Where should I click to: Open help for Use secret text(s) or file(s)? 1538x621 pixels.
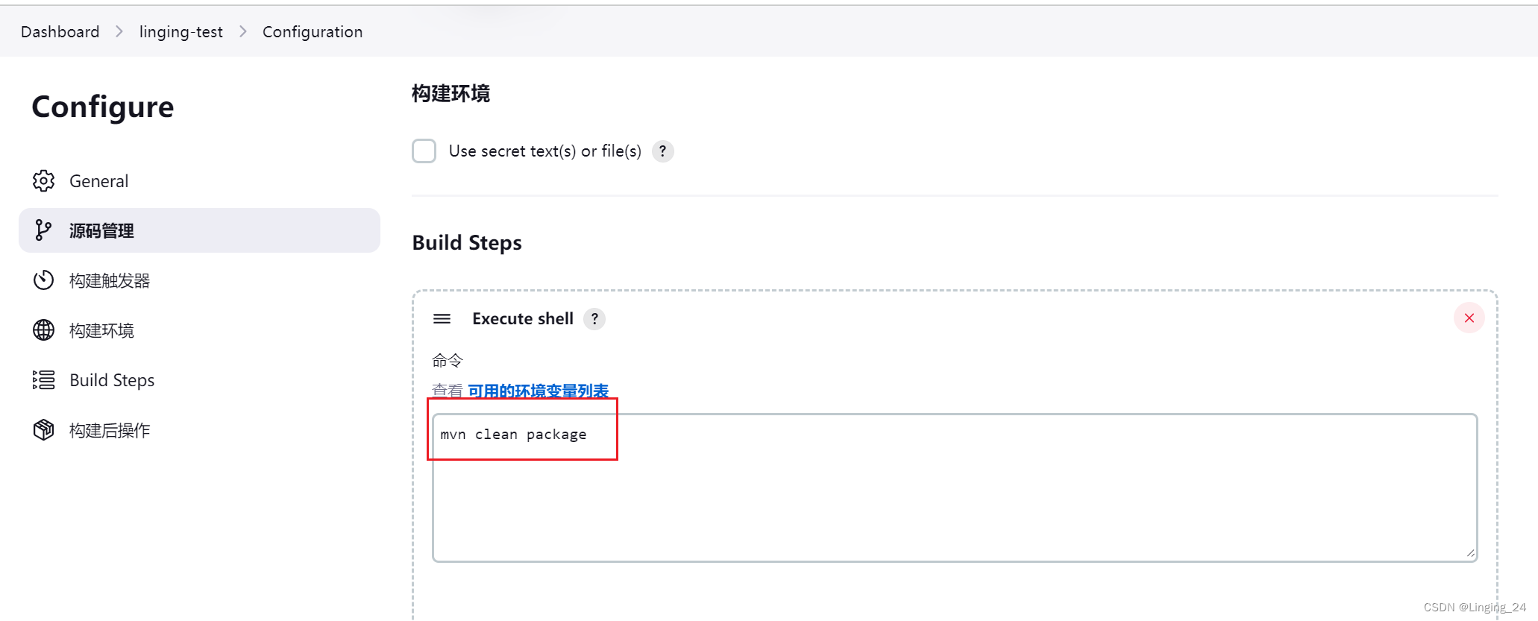[x=662, y=151]
